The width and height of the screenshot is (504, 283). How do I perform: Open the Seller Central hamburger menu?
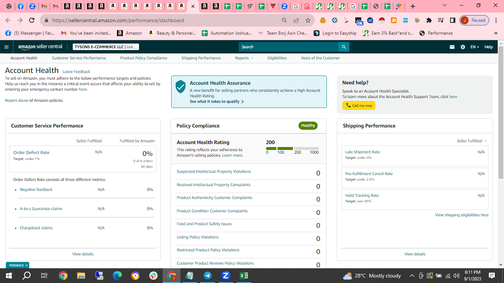click(x=6, y=47)
